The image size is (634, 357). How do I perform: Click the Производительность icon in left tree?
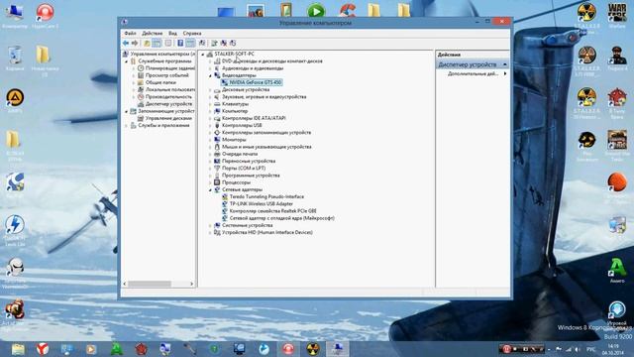coord(141,97)
